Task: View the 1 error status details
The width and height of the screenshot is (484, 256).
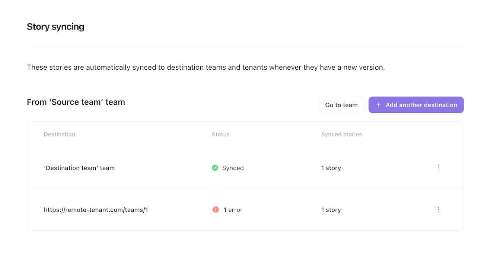Action: click(233, 210)
